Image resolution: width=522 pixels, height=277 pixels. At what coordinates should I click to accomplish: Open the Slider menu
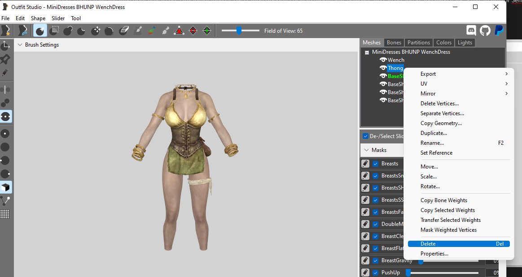coord(58,18)
